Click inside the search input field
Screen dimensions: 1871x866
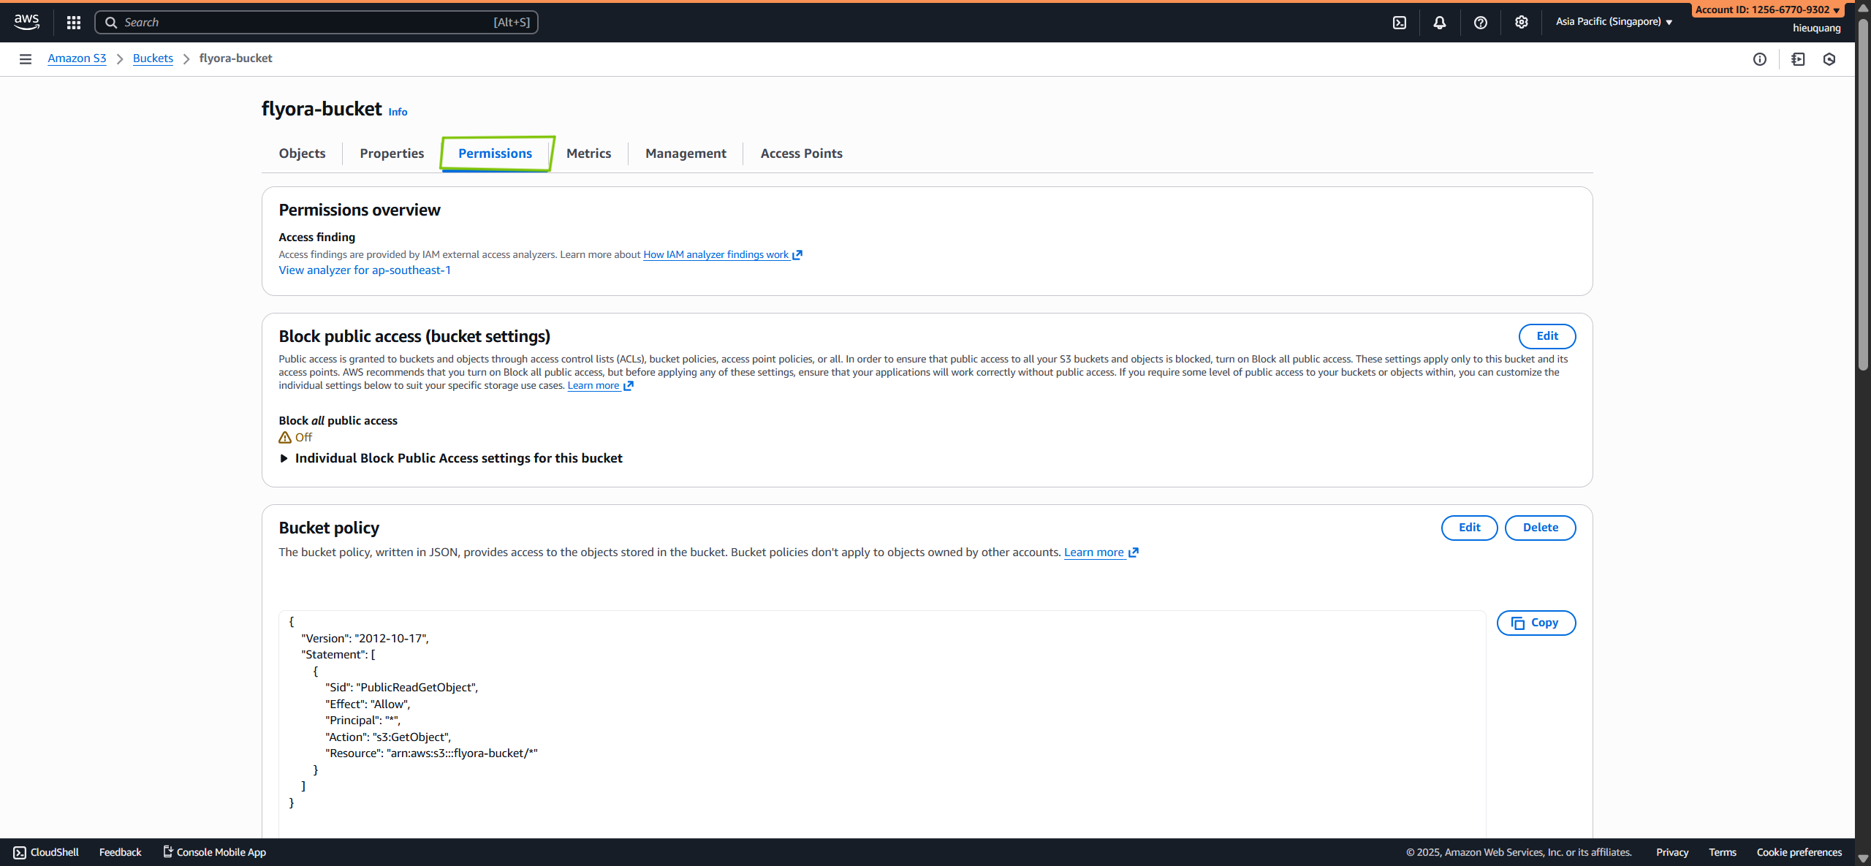[x=314, y=22]
